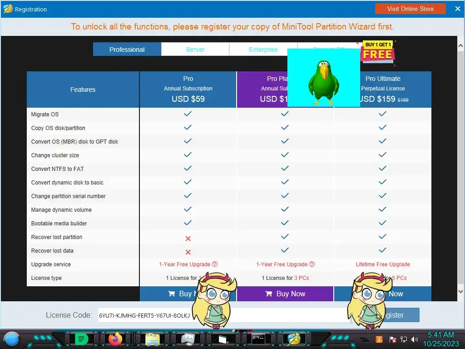Click the Change partition serial number label
The height and width of the screenshot is (349, 465).
click(68, 196)
